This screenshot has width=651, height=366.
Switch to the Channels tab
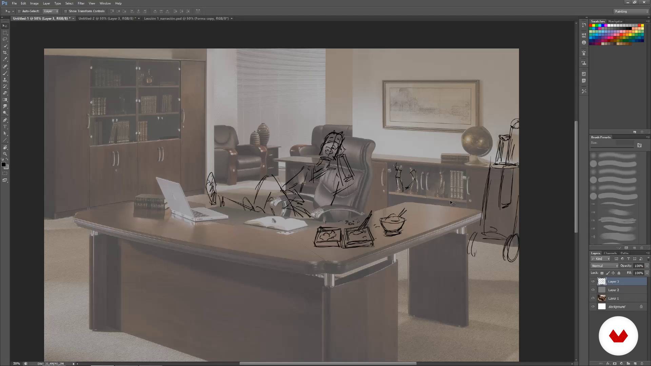[x=610, y=253]
